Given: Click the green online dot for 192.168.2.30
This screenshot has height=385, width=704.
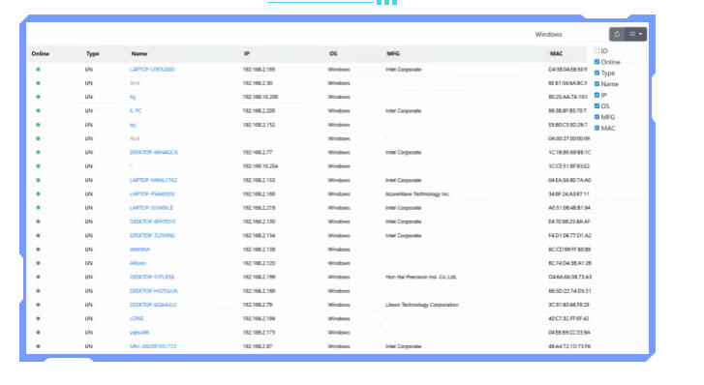Looking at the screenshot, I should coord(38,83).
